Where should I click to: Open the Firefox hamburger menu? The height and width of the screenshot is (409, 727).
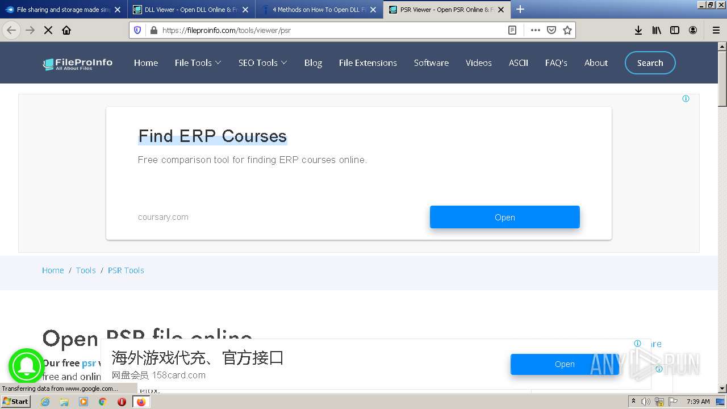pos(716,30)
